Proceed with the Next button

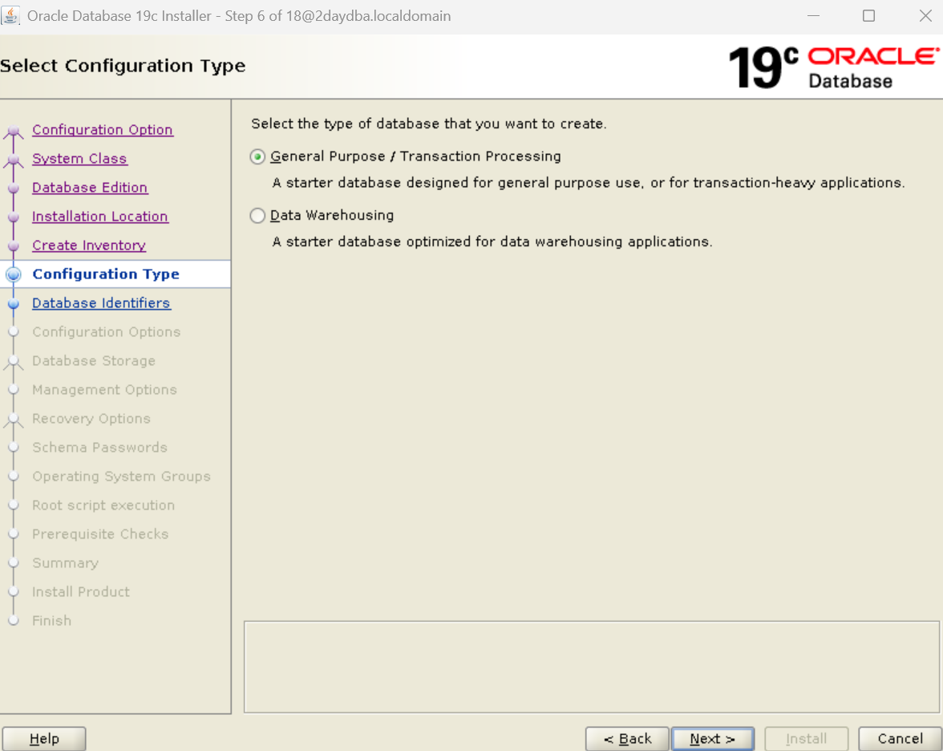click(x=713, y=738)
